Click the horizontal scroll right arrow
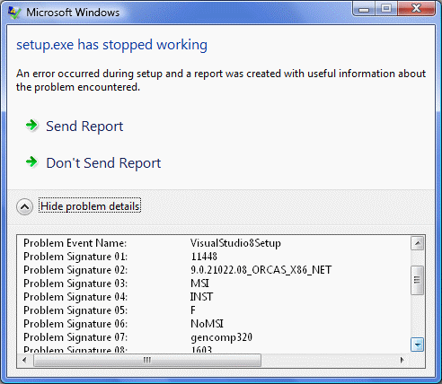This screenshot has width=442, height=384. [402, 360]
